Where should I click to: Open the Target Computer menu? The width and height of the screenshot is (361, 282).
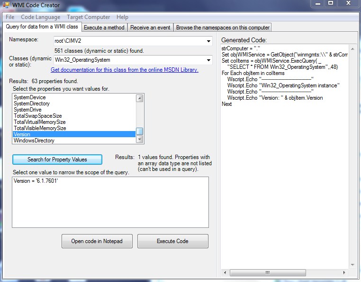[x=89, y=17]
